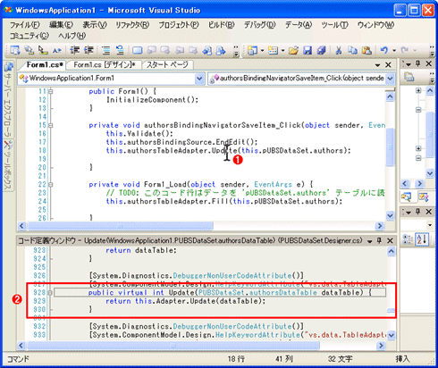Open the ビルド(B) menu
The image size is (438, 368).
pyautogui.click(x=221, y=25)
